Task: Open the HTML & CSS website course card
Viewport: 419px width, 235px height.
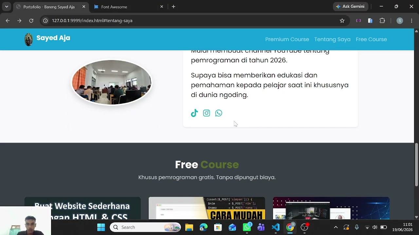Action: [x=82, y=208]
